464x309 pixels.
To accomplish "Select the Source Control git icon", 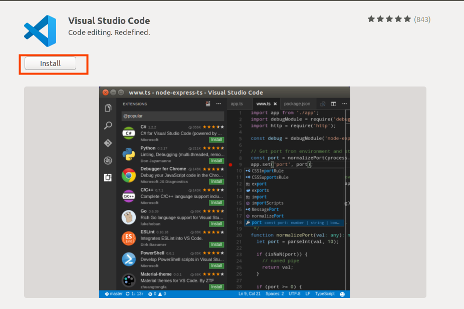I will click(108, 143).
